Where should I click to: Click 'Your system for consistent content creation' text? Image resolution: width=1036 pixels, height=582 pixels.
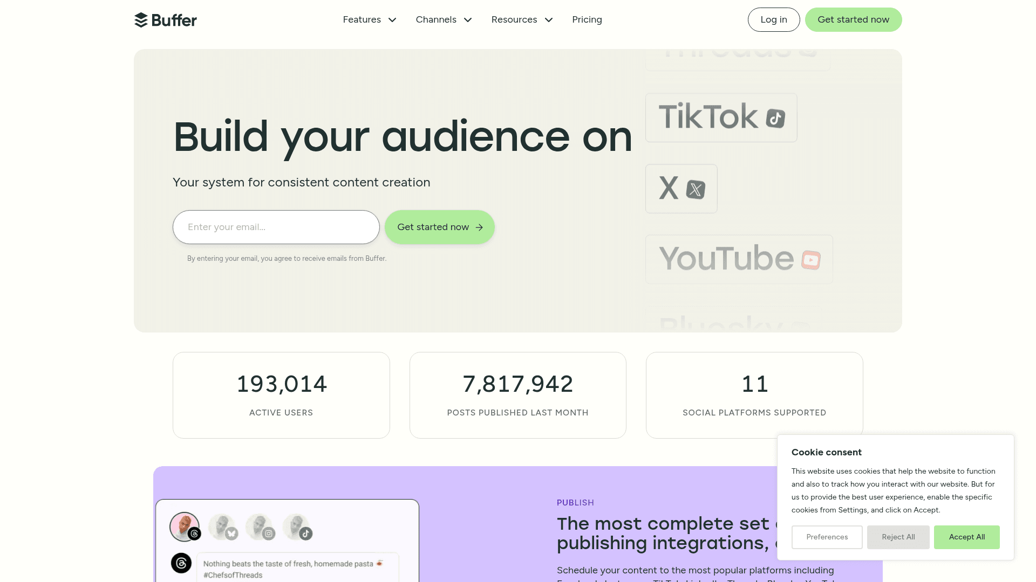(x=301, y=183)
